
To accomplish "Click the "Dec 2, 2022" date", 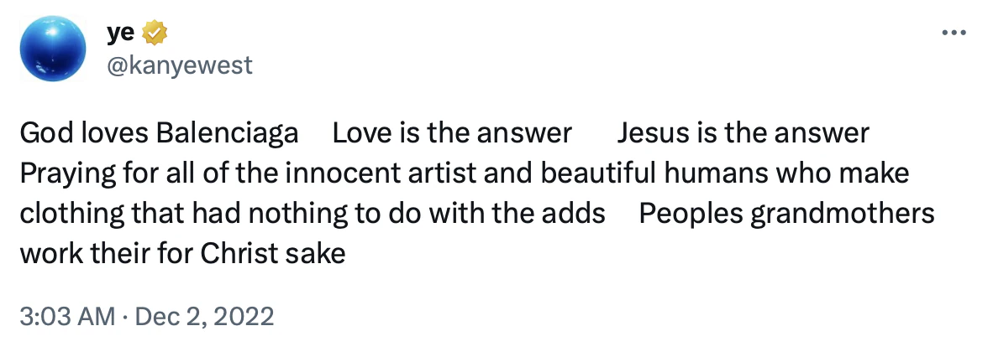I will (x=204, y=317).
